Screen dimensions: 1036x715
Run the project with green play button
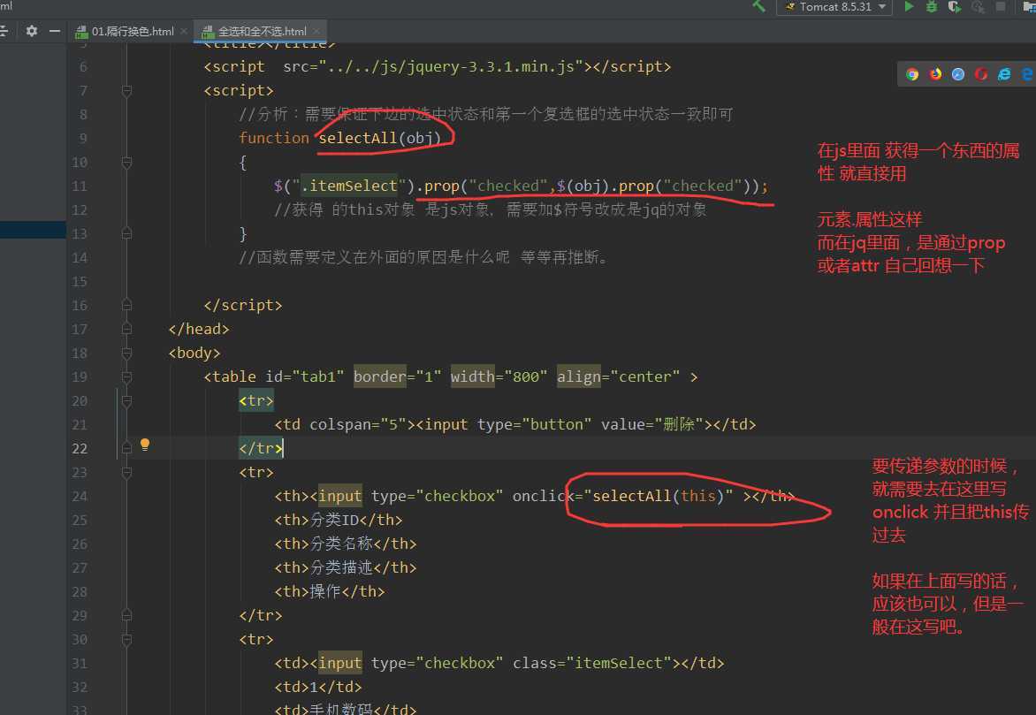tap(909, 6)
